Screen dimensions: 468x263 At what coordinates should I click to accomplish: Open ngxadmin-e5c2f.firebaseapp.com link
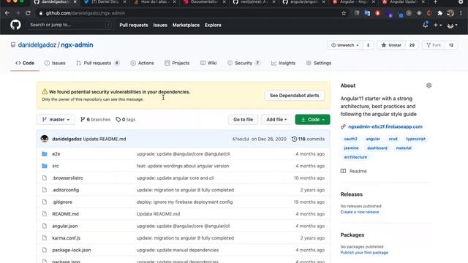tap(385, 126)
